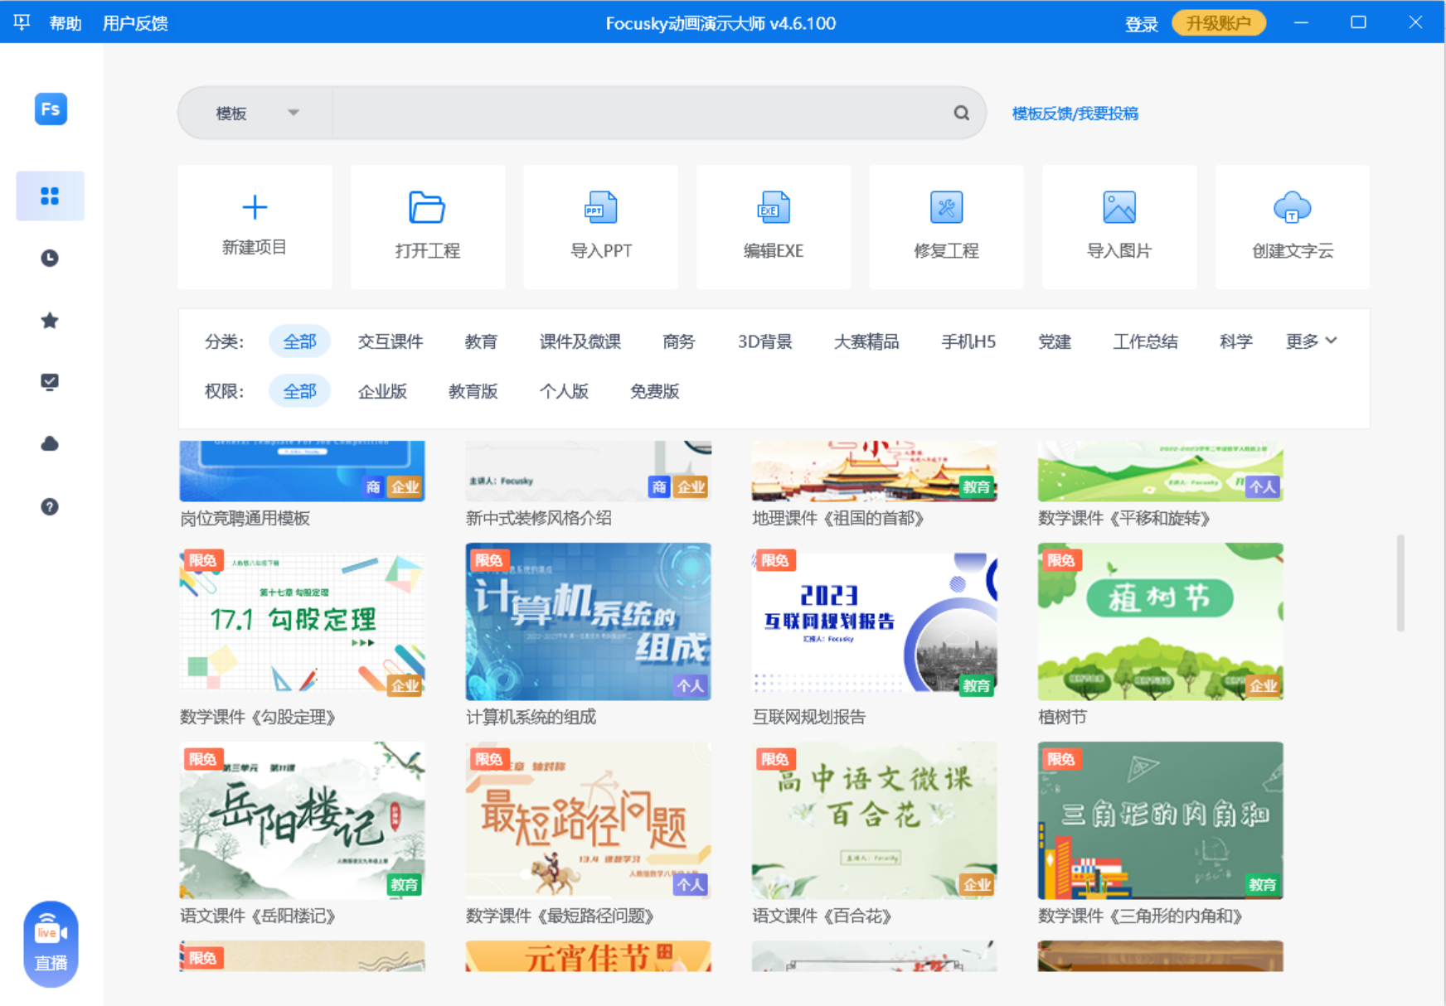Viewport: 1446px width, 1006px height.
Task: Filter by 3D背景 category
Action: tap(764, 341)
